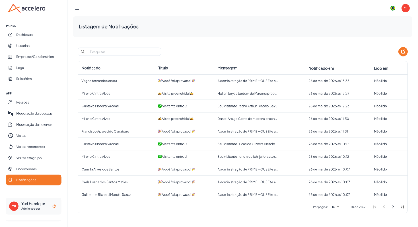
Task: Open the Vagne fernandes costa notification row
Action: point(242,81)
